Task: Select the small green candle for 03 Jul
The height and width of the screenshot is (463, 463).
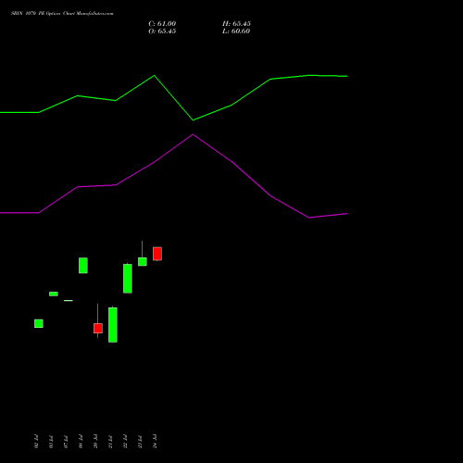Action: pos(54,294)
